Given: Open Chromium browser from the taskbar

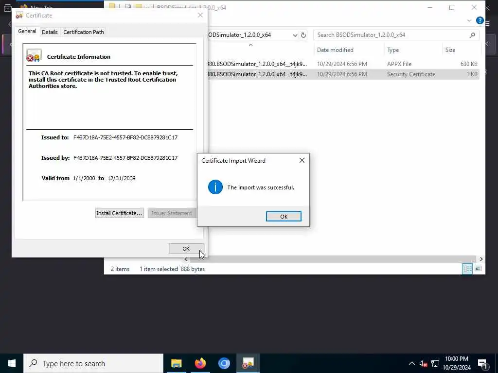Looking at the screenshot, I should tap(224, 363).
